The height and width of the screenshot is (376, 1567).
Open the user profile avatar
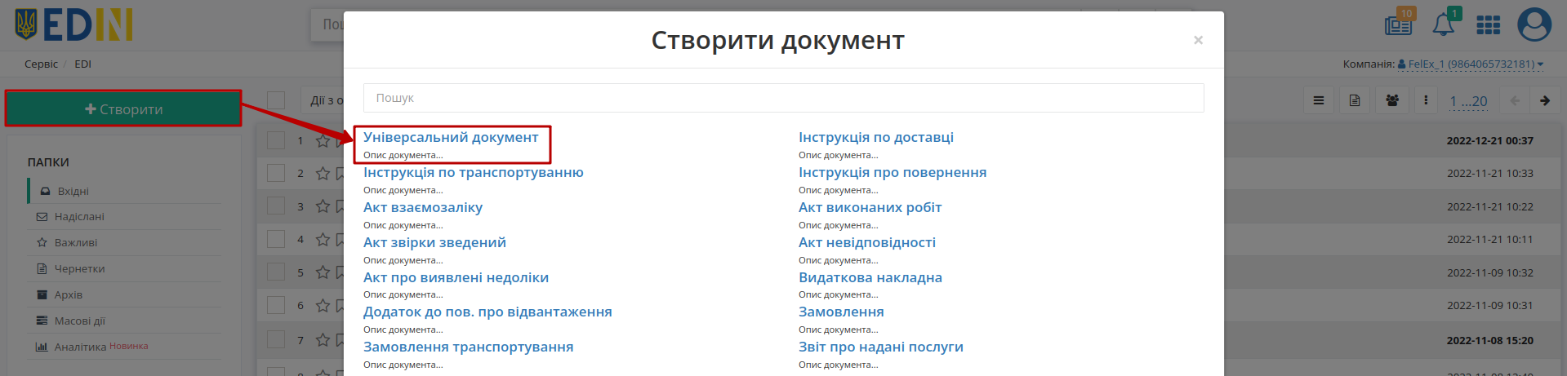[1534, 24]
